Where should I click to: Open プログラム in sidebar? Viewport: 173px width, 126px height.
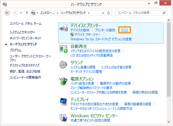click(16, 50)
